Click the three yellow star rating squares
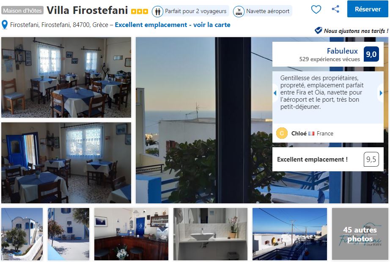Viewport: 390px width, 262px height. [140, 11]
